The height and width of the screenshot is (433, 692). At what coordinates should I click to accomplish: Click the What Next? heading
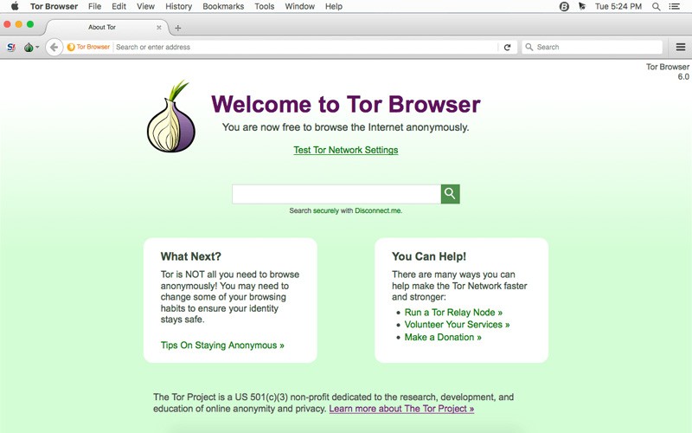coord(190,256)
